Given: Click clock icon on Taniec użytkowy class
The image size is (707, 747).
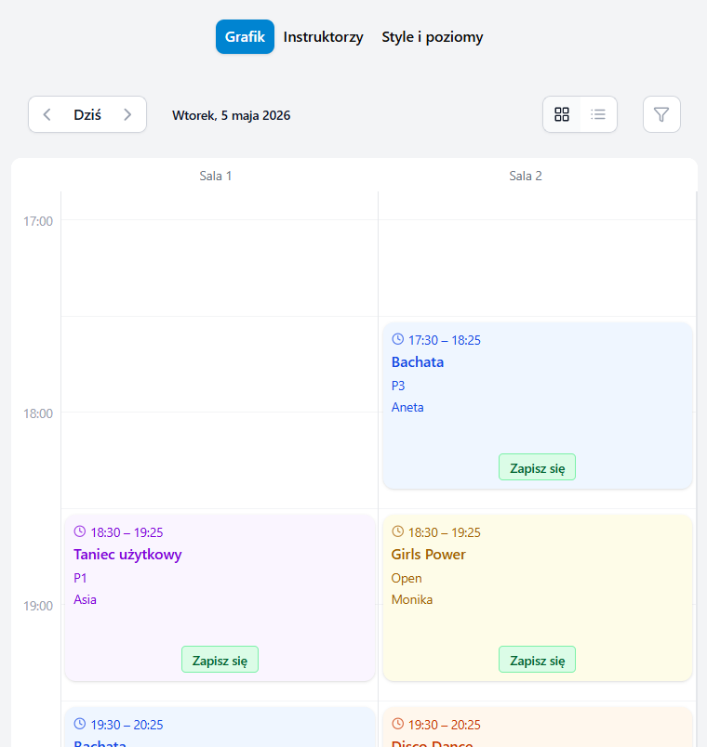Looking at the screenshot, I should click(80, 531).
